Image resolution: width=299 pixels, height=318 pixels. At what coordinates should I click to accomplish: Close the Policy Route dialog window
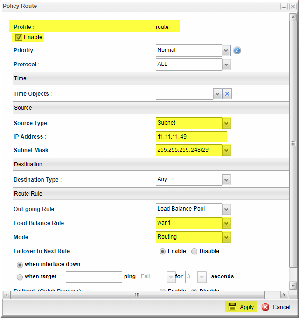(x=292, y=7)
